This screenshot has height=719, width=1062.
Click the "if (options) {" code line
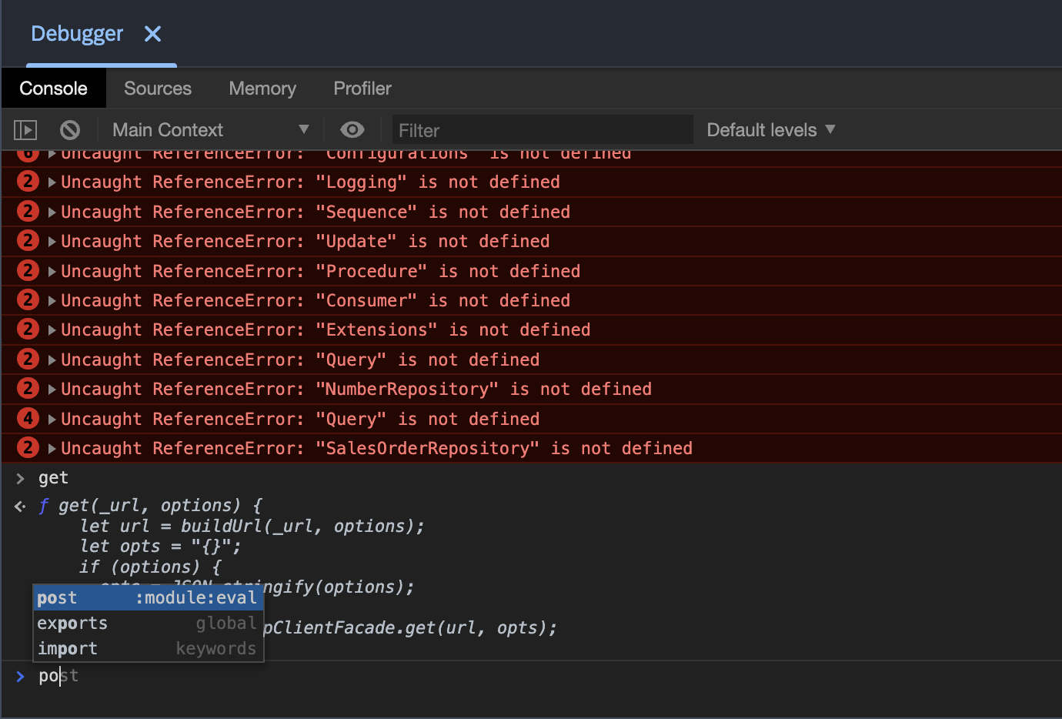click(151, 567)
